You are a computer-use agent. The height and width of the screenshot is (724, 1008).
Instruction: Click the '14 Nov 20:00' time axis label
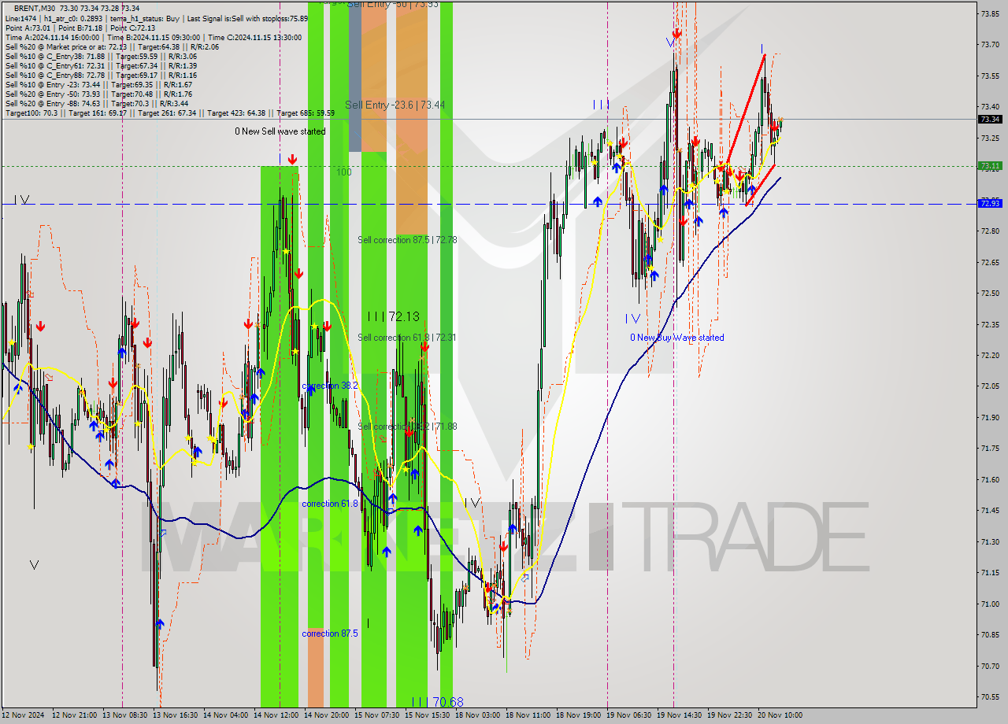[328, 715]
